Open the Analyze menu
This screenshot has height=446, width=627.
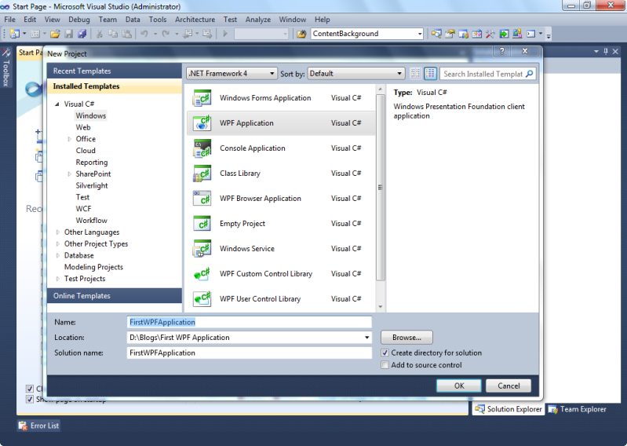pyautogui.click(x=258, y=20)
